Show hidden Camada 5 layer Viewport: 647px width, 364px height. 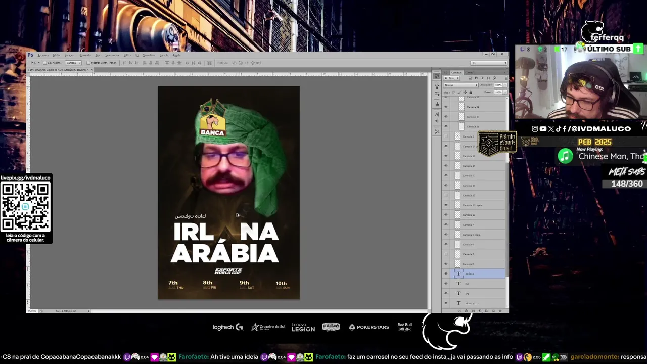pos(446,136)
